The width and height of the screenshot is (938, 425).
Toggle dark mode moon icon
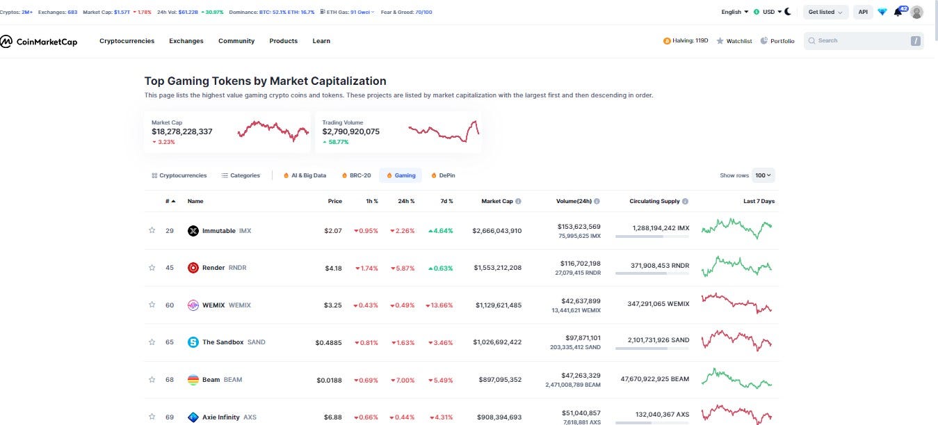tap(789, 12)
